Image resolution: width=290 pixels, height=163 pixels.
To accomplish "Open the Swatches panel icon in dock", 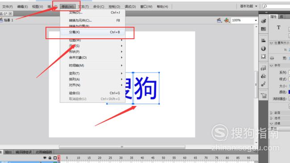I will 263,29.
